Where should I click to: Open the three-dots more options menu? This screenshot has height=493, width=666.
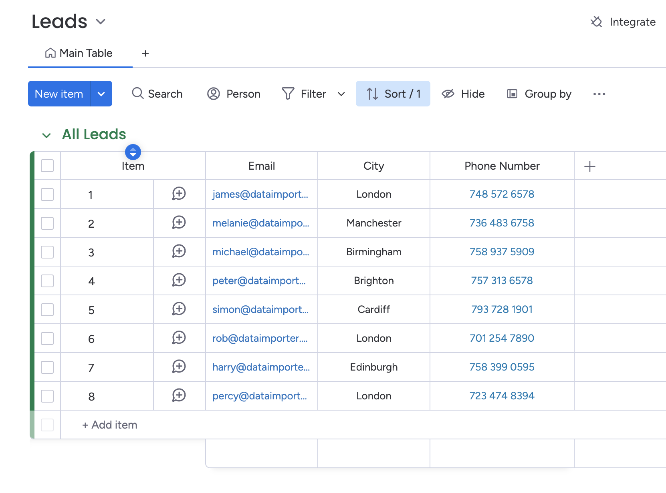click(599, 94)
